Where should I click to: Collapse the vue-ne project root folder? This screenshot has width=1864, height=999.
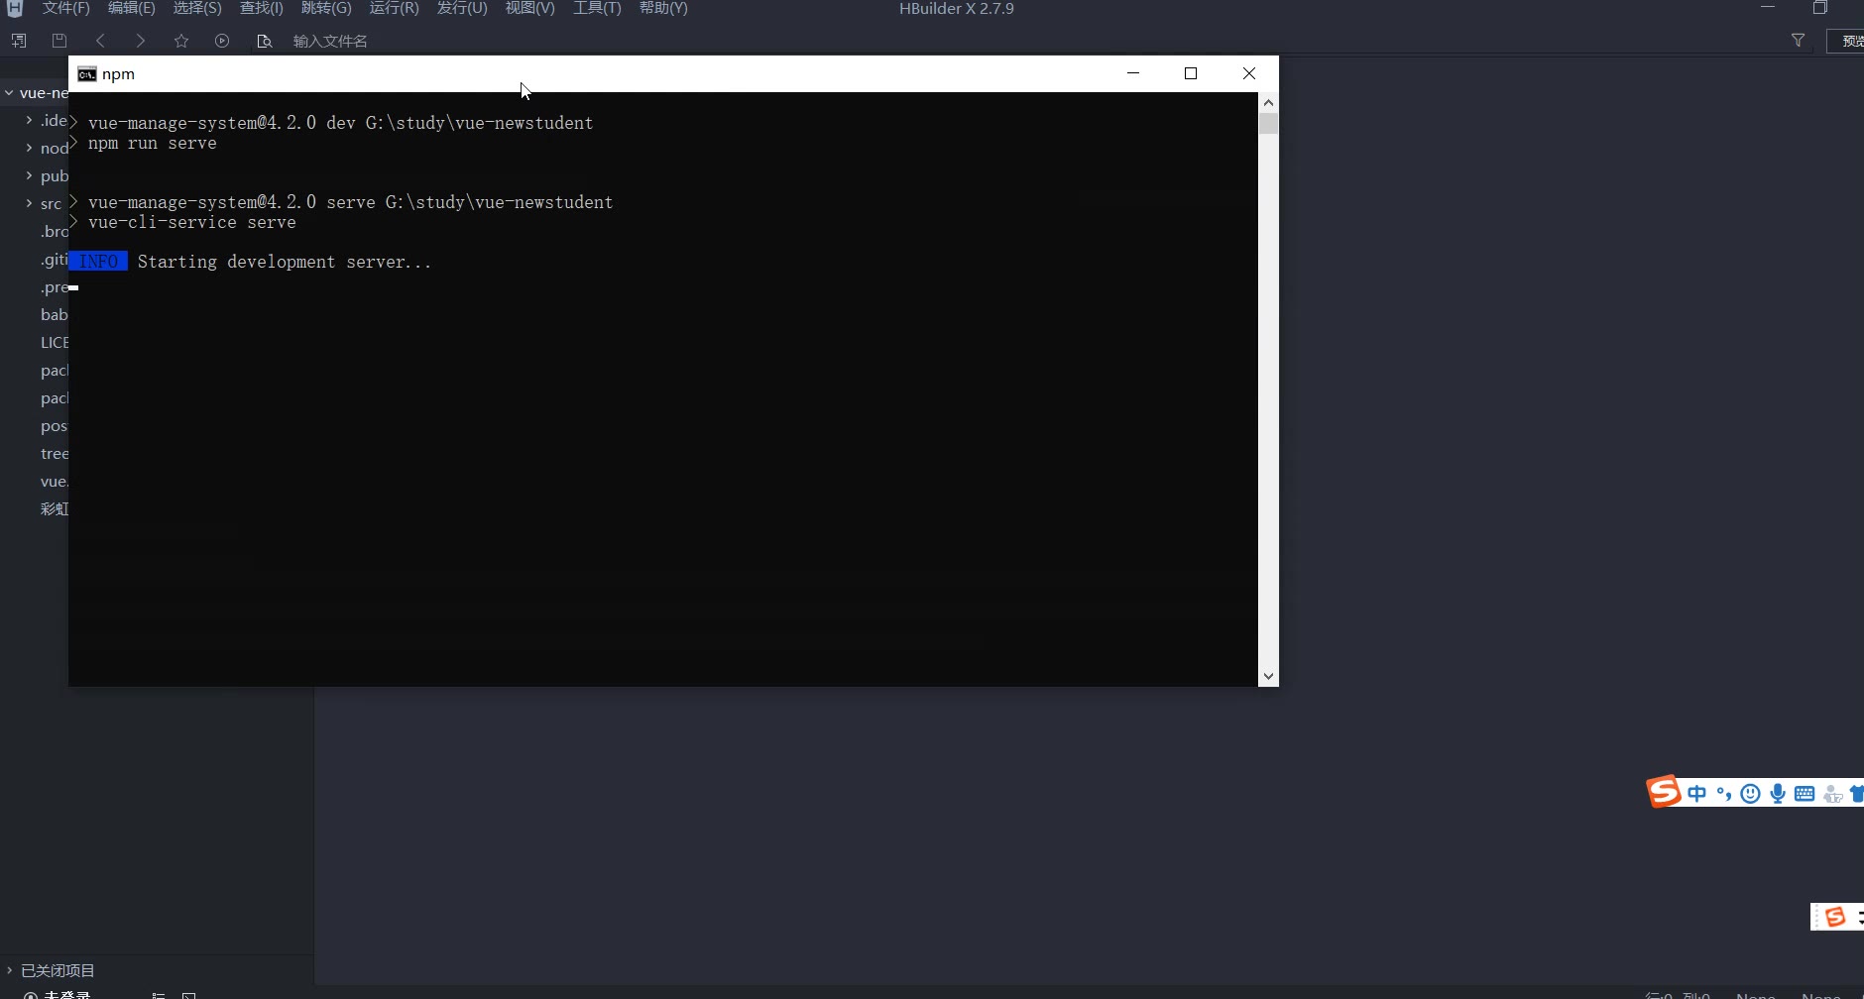[x=9, y=93]
